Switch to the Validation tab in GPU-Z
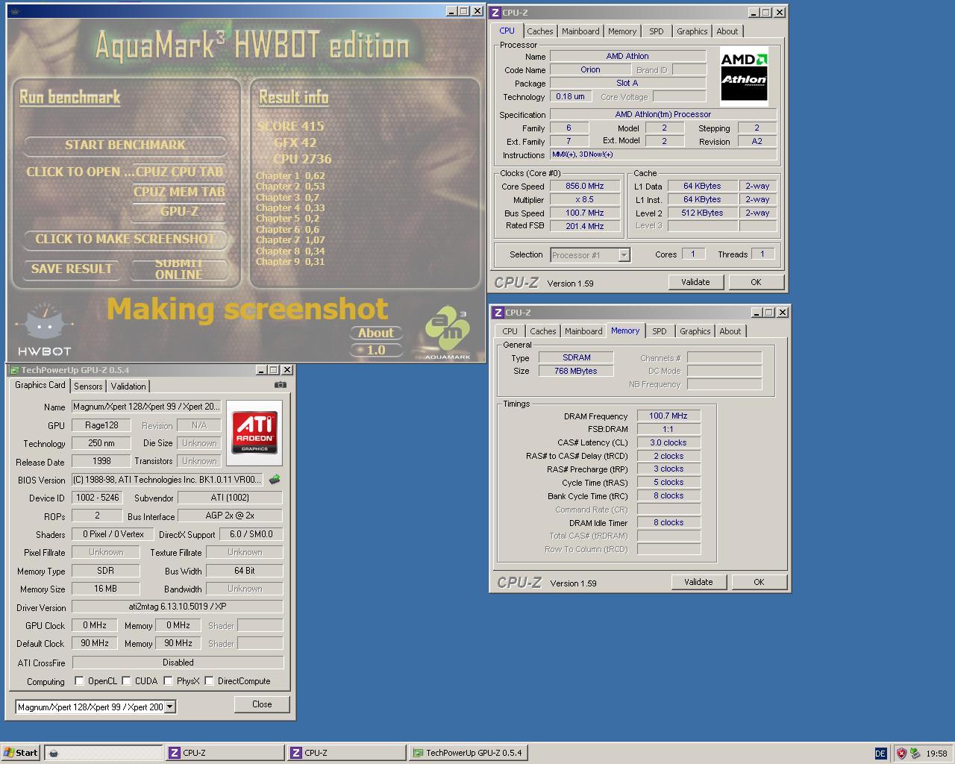Viewport: 955px width, 764px height. tap(128, 386)
